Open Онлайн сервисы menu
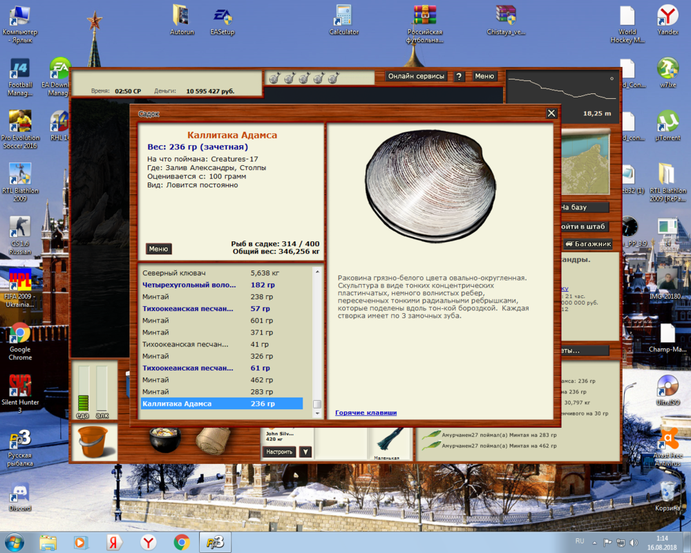 coord(417,77)
